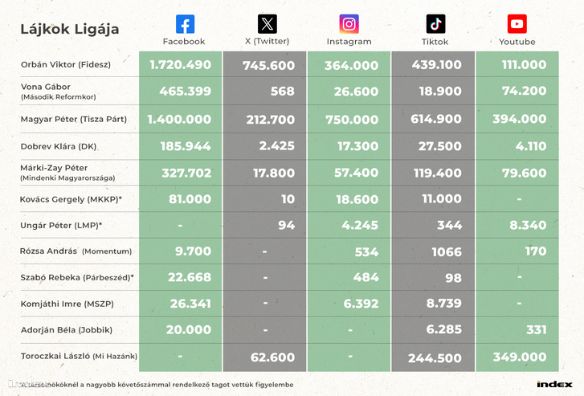Viewport: 584px width, 396px height.
Task: Click the Youtube column header text
Action: coord(517,42)
